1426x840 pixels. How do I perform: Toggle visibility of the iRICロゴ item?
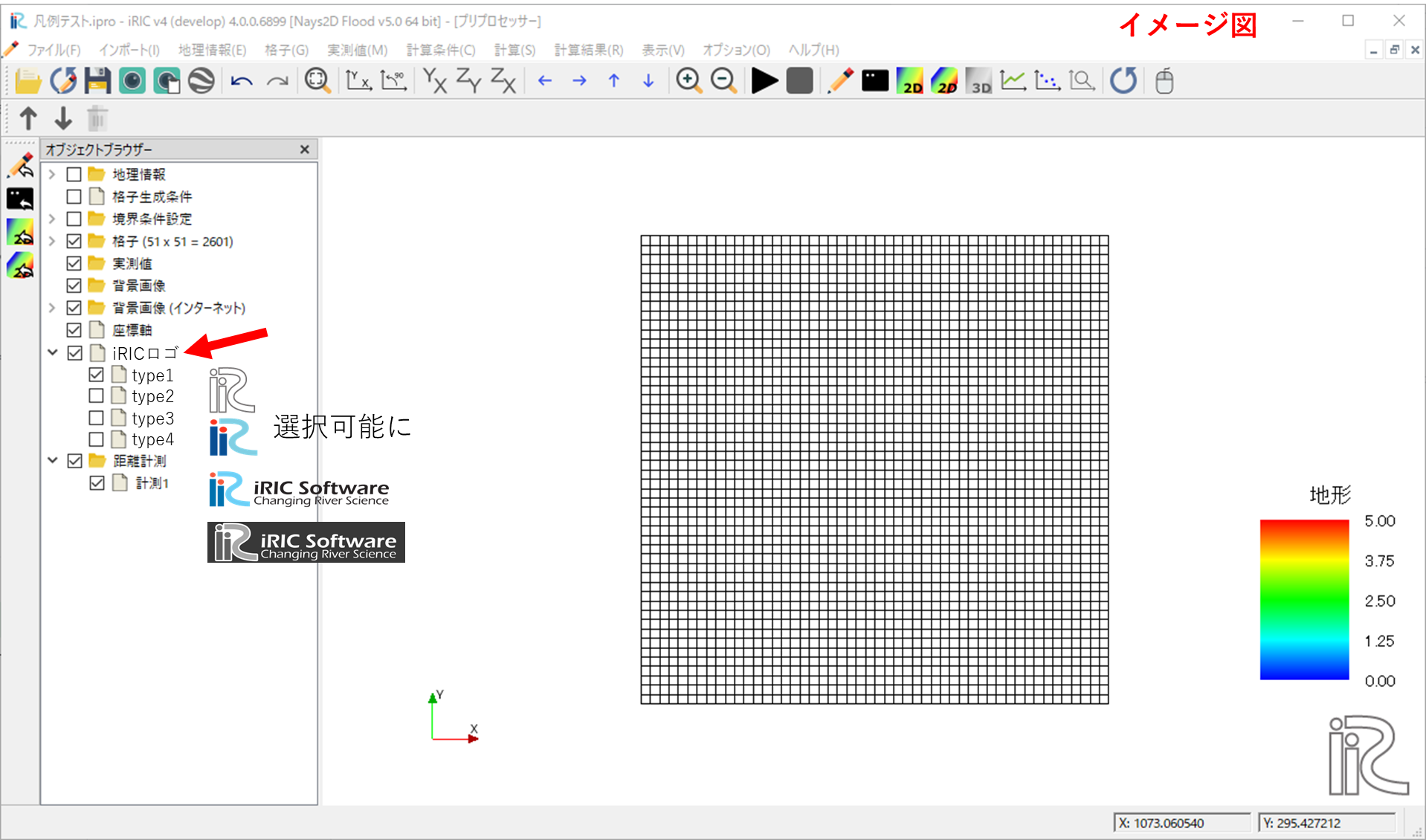click(x=74, y=352)
